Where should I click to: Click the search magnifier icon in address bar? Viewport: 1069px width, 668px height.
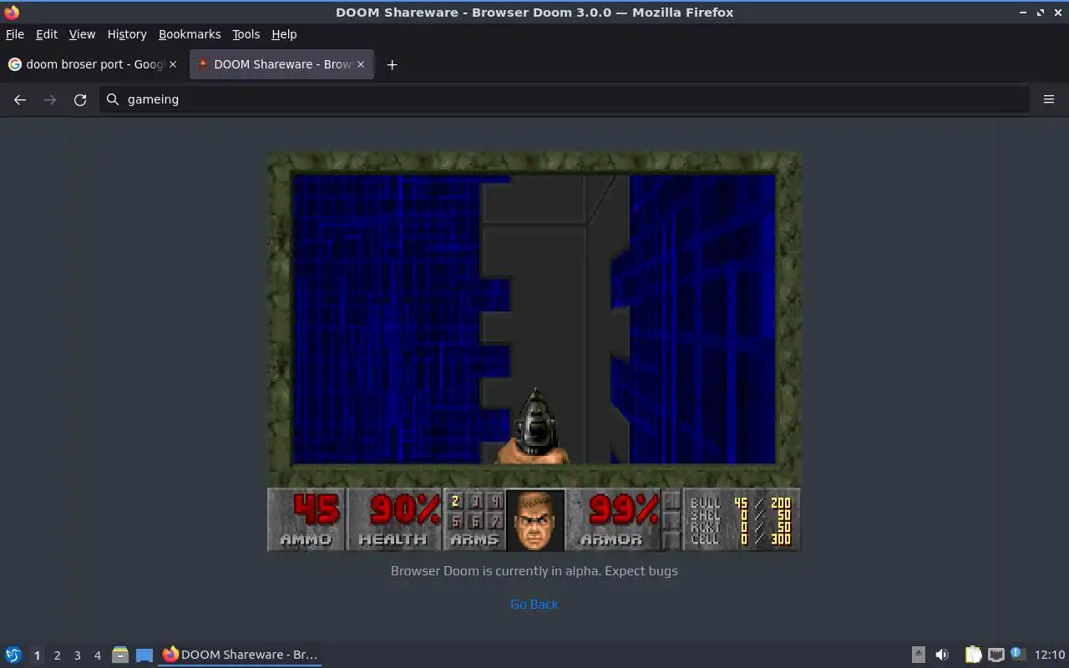click(x=113, y=99)
